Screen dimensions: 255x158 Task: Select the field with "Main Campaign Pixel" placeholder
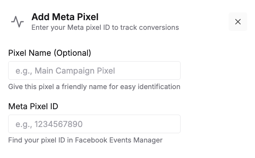94,71
